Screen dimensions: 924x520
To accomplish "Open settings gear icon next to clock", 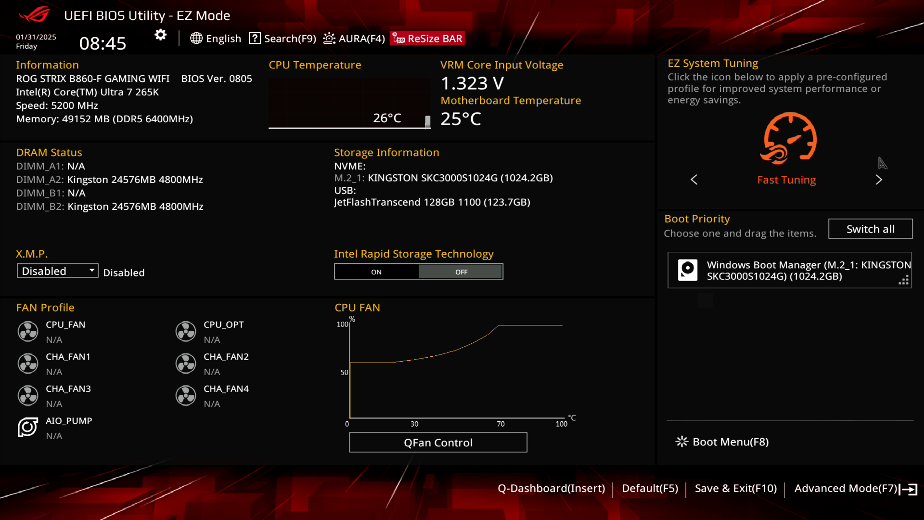I will coord(160,35).
